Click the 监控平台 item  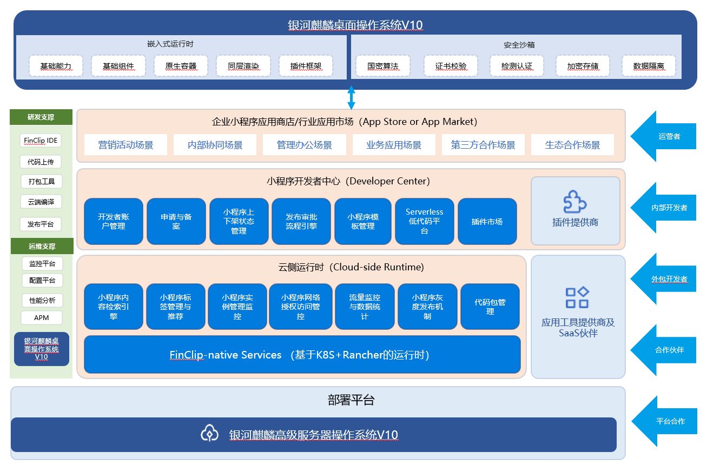coord(42,264)
